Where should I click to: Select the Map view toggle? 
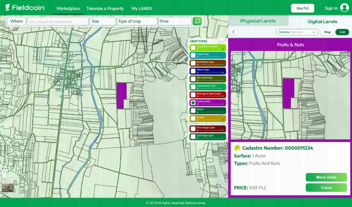(x=328, y=32)
